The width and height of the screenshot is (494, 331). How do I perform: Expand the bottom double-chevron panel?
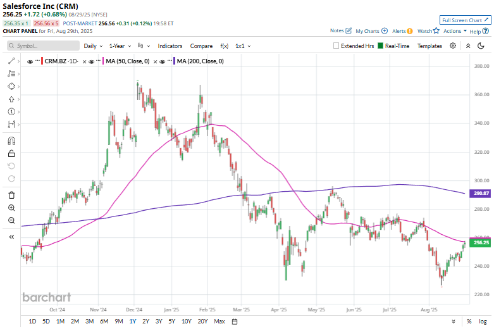point(454,322)
